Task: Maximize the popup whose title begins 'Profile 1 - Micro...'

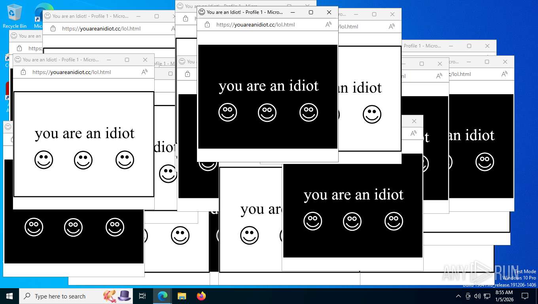Action: 469,46
